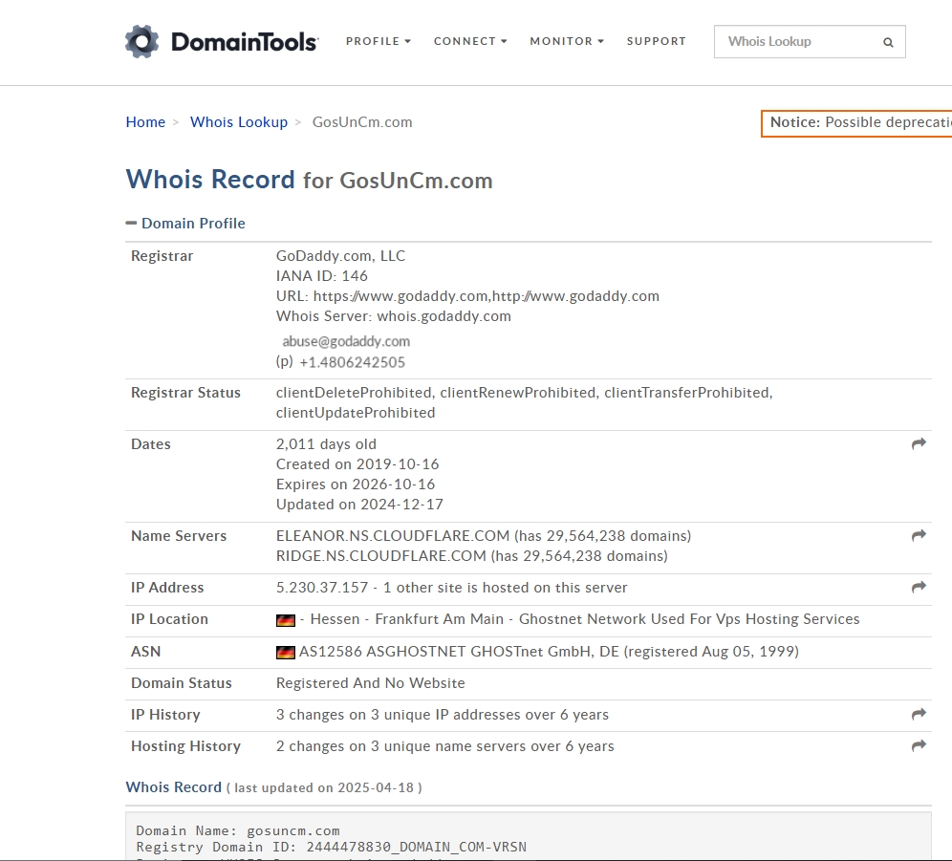Select the Updated on 2024-12-17 text

[359, 504]
